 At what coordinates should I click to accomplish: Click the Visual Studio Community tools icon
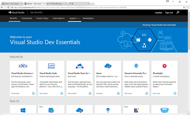pyautogui.click(x=23, y=66)
